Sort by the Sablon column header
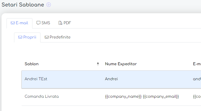 point(32,64)
